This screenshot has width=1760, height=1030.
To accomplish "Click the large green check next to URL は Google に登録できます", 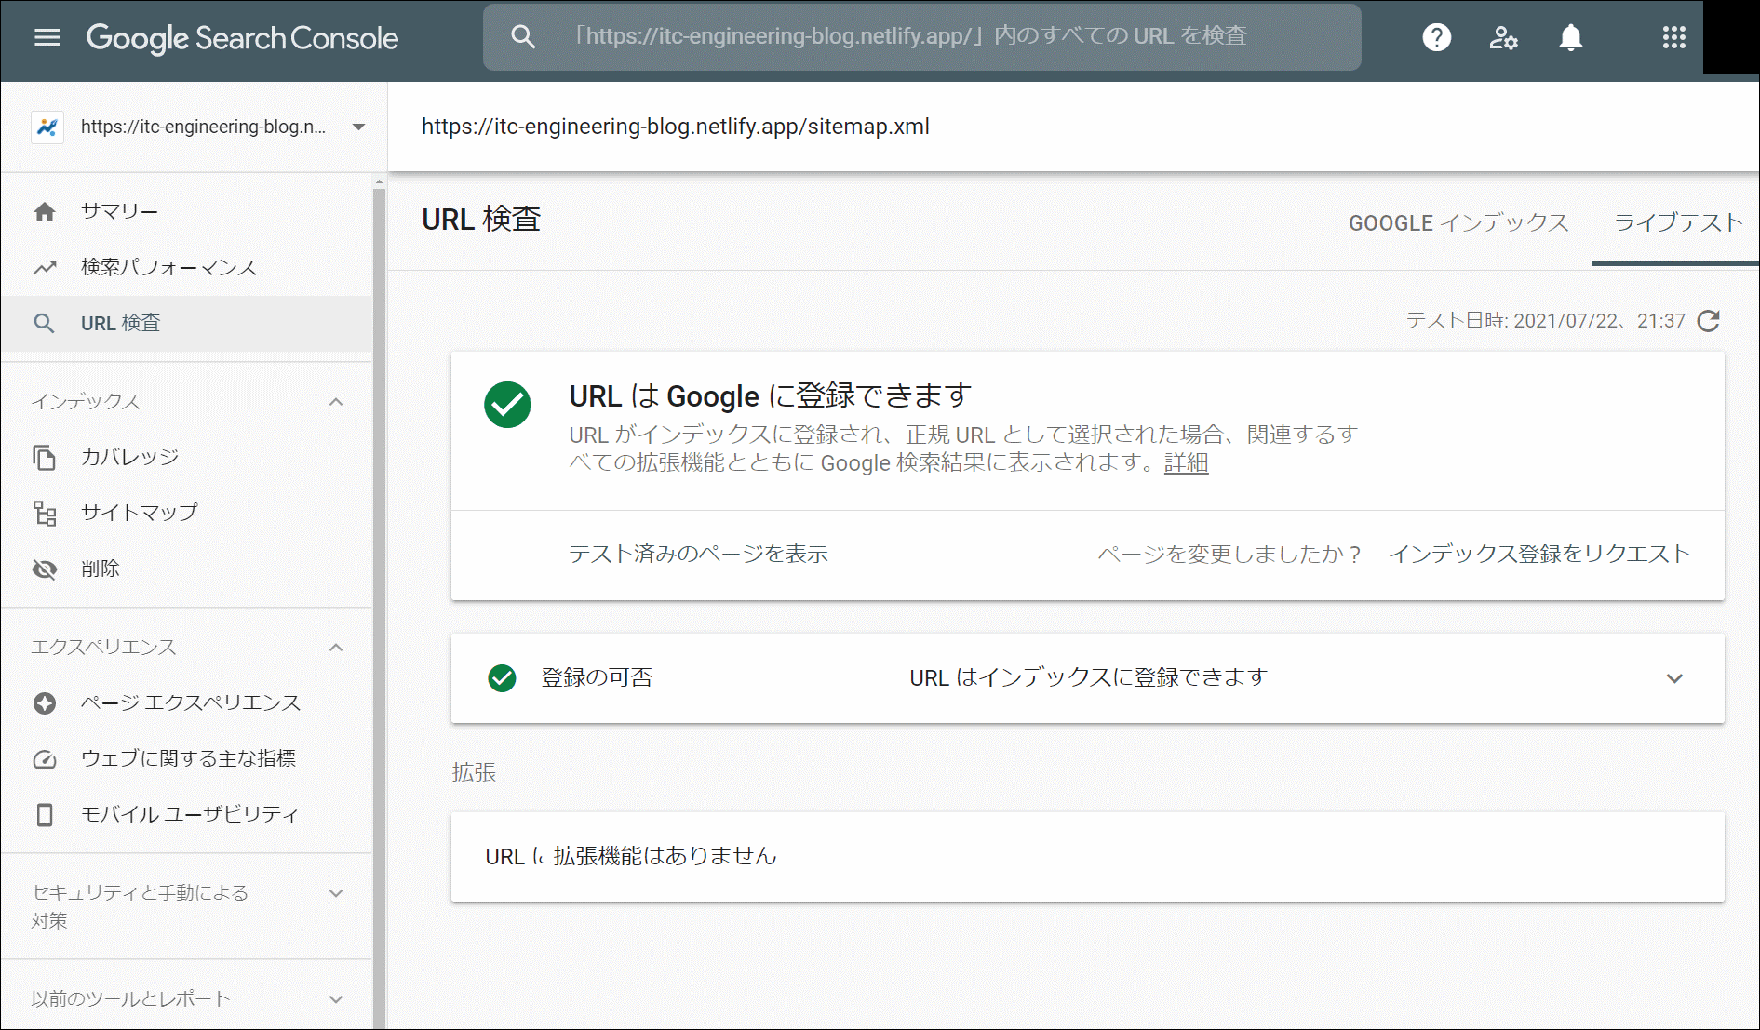I will [507, 405].
